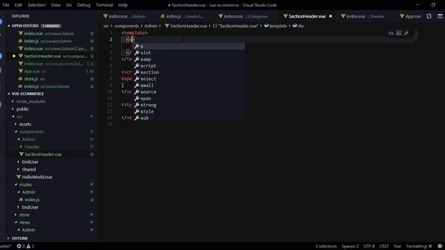The width and height of the screenshot is (445, 250).
Task: Open the Selection menu
Action: pyautogui.click(x=36, y=5)
